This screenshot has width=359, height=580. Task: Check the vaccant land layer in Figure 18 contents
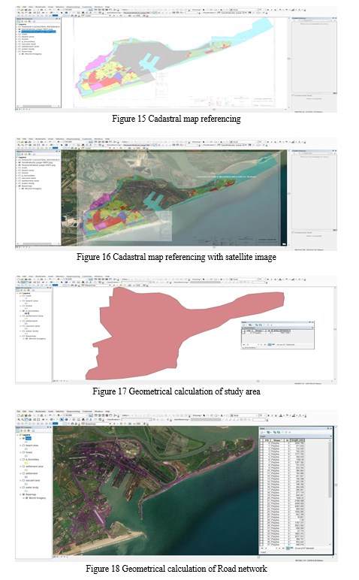(x=23, y=481)
